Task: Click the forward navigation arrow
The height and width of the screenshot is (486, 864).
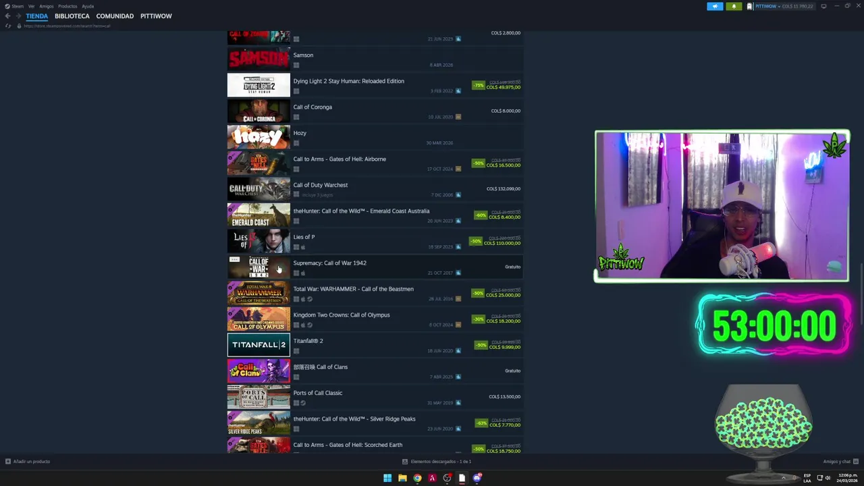Action: [x=18, y=16]
